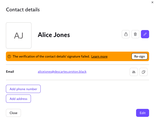This screenshot has height=123, width=155.
Task: Click the AJ avatar placeholder
Action: [x=19, y=35]
